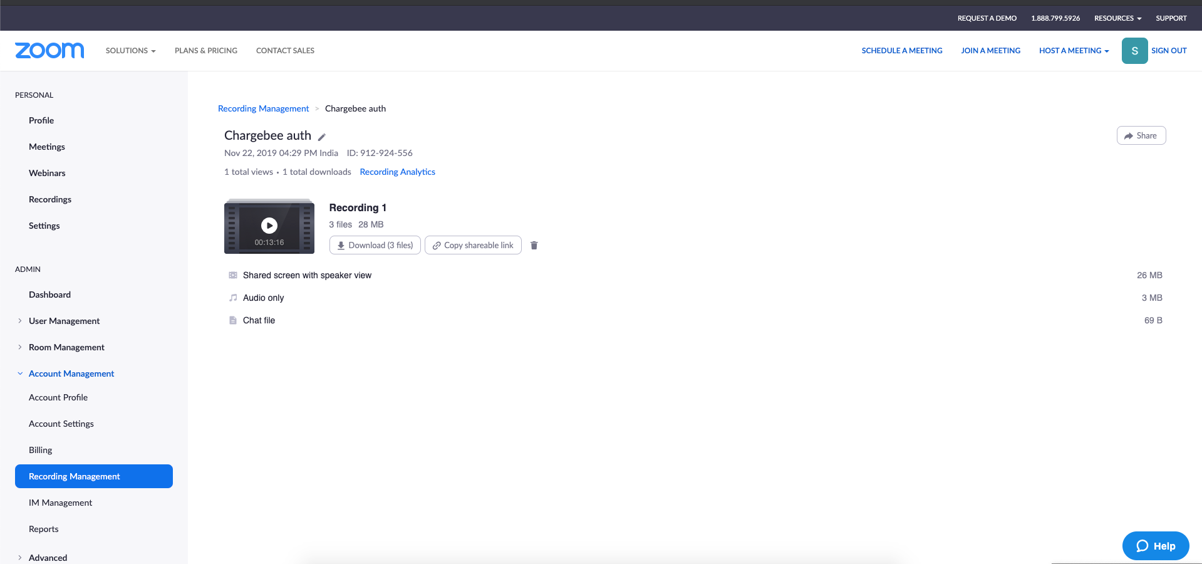The height and width of the screenshot is (564, 1202).
Task: Open Recording Analytics link
Action: tap(398, 172)
